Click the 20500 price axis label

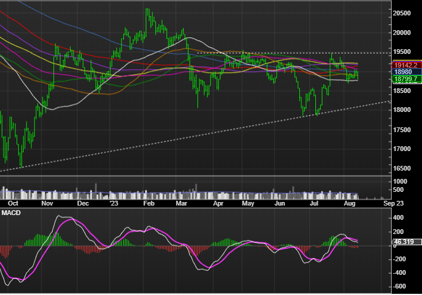pyautogui.click(x=402, y=13)
